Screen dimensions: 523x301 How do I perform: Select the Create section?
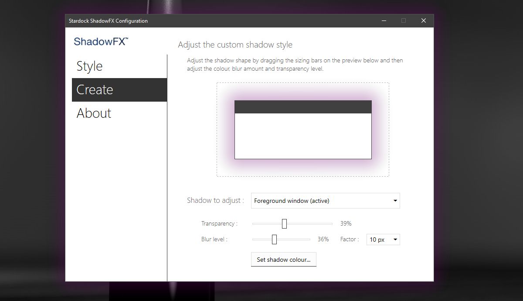[x=119, y=90]
